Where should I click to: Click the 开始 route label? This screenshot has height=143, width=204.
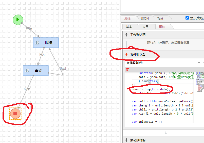(29, 29)
